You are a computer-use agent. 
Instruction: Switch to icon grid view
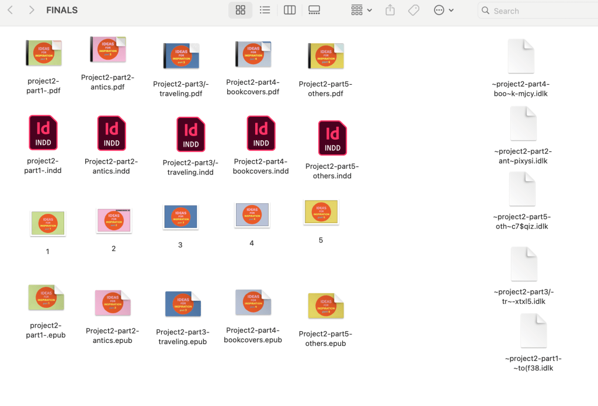click(240, 11)
